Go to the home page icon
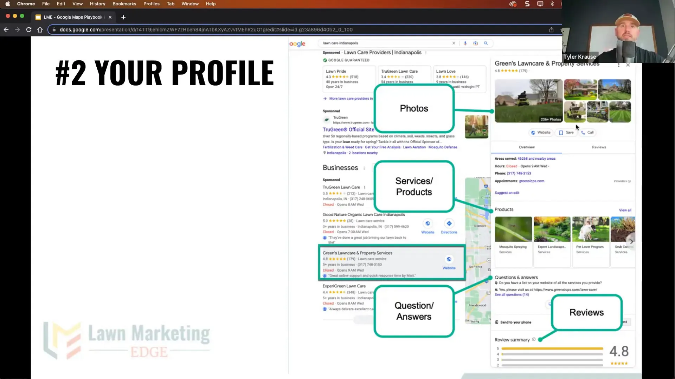This screenshot has height=379, width=675. pos(40,30)
